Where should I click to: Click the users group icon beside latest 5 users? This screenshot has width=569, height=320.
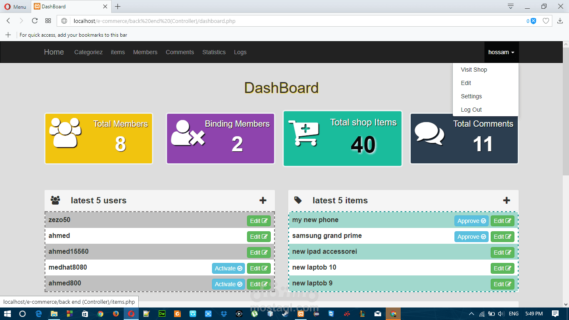[x=55, y=200]
